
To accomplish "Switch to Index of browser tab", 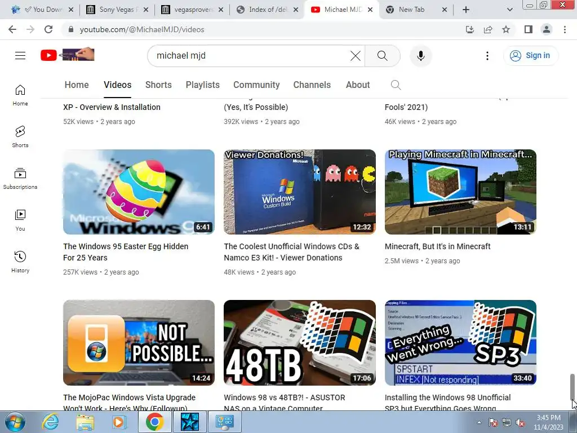I will (x=267, y=10).
